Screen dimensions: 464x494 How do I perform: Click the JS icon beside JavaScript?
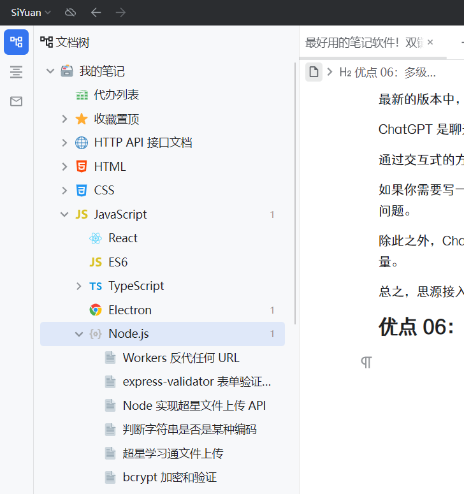[82, 214]
